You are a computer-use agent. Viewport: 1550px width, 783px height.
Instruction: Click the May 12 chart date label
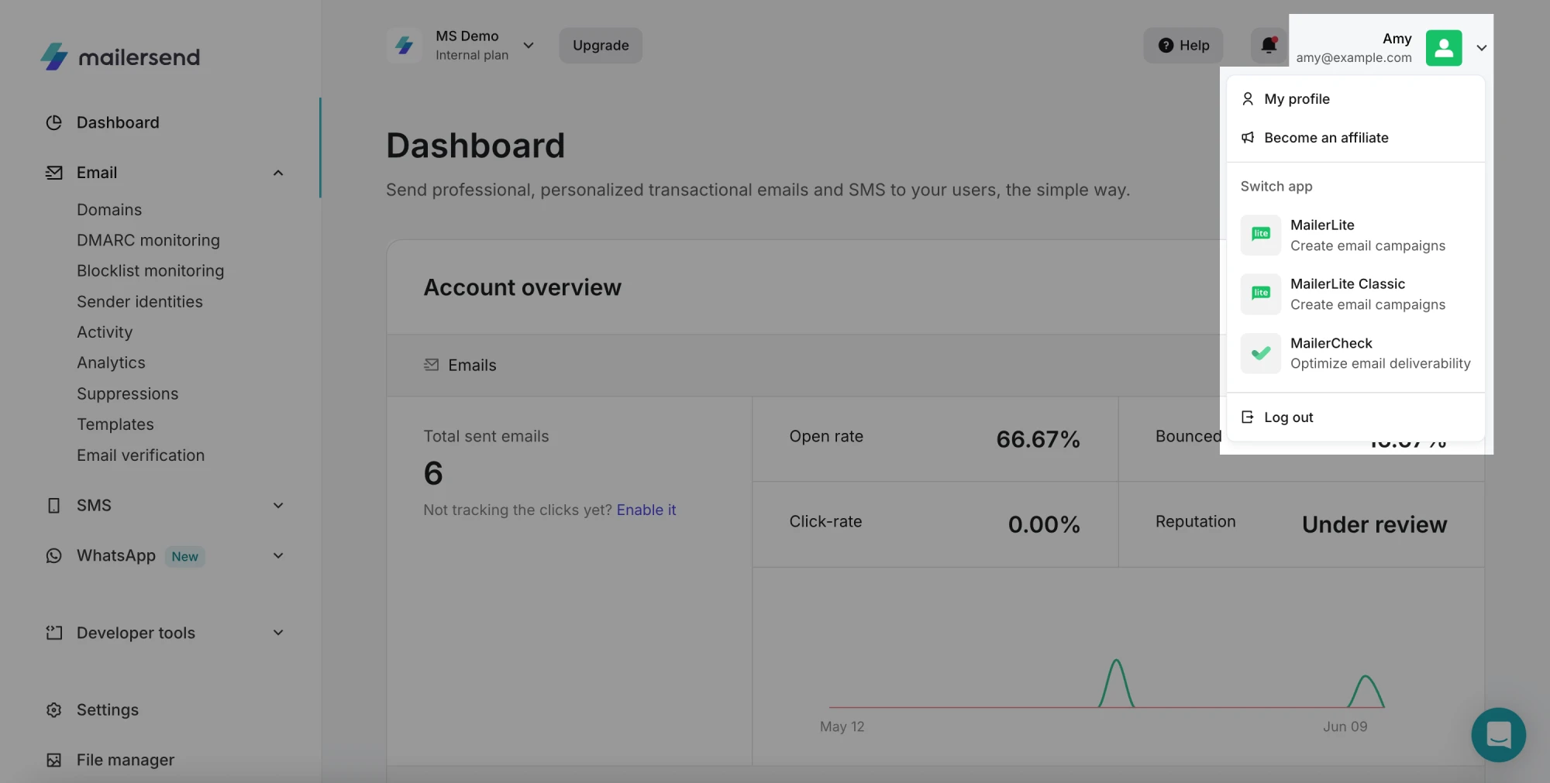(x=842, y=727)
